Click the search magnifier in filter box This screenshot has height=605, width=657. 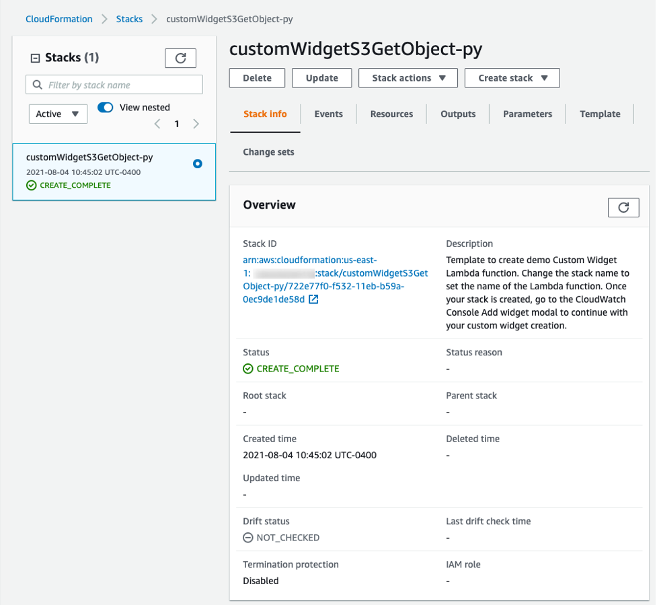pyautogui.click(x=37, y=84)
